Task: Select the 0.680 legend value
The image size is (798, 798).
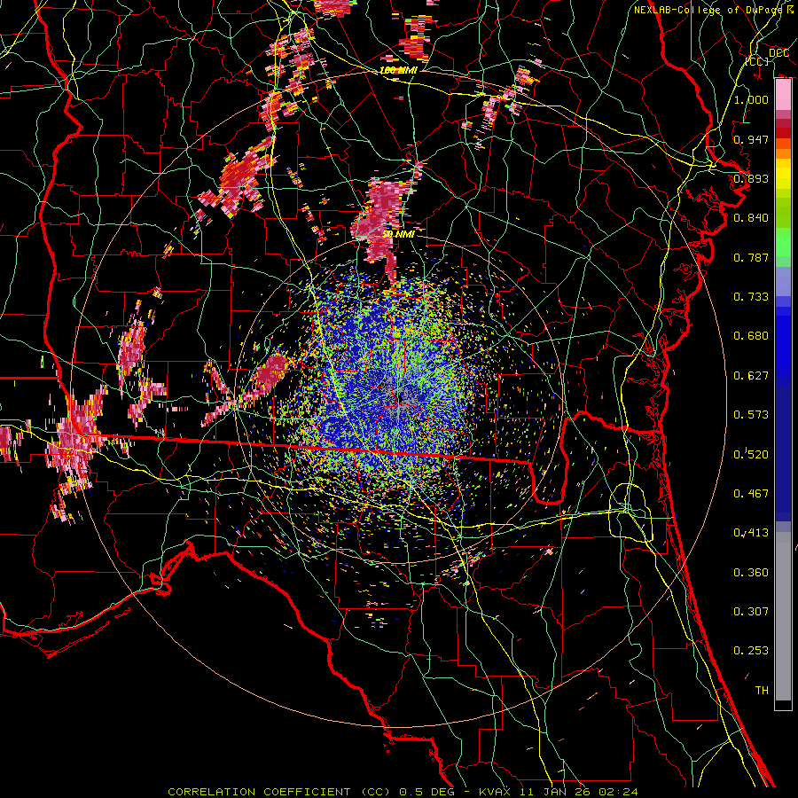Action: click(x=751, y=335)
